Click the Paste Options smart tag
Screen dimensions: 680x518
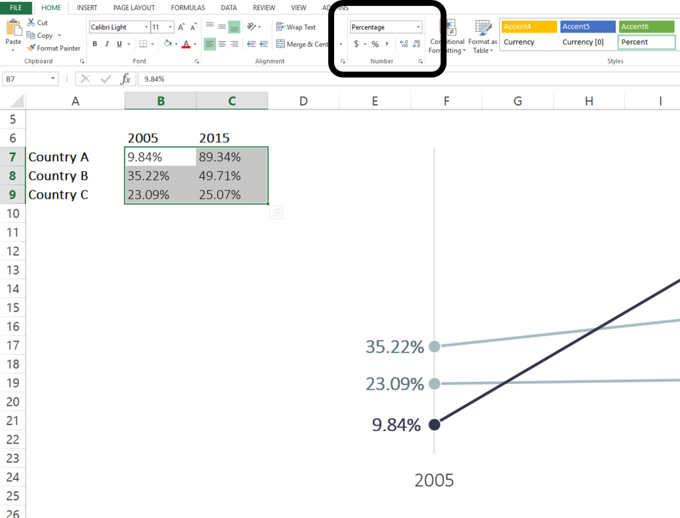(x=276, y=213)
